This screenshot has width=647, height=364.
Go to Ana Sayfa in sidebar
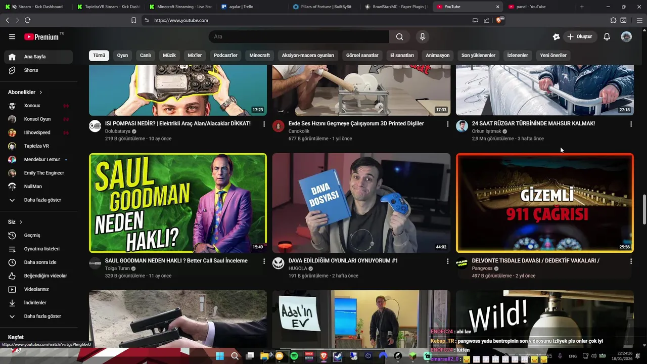click(x=38, y=57)
